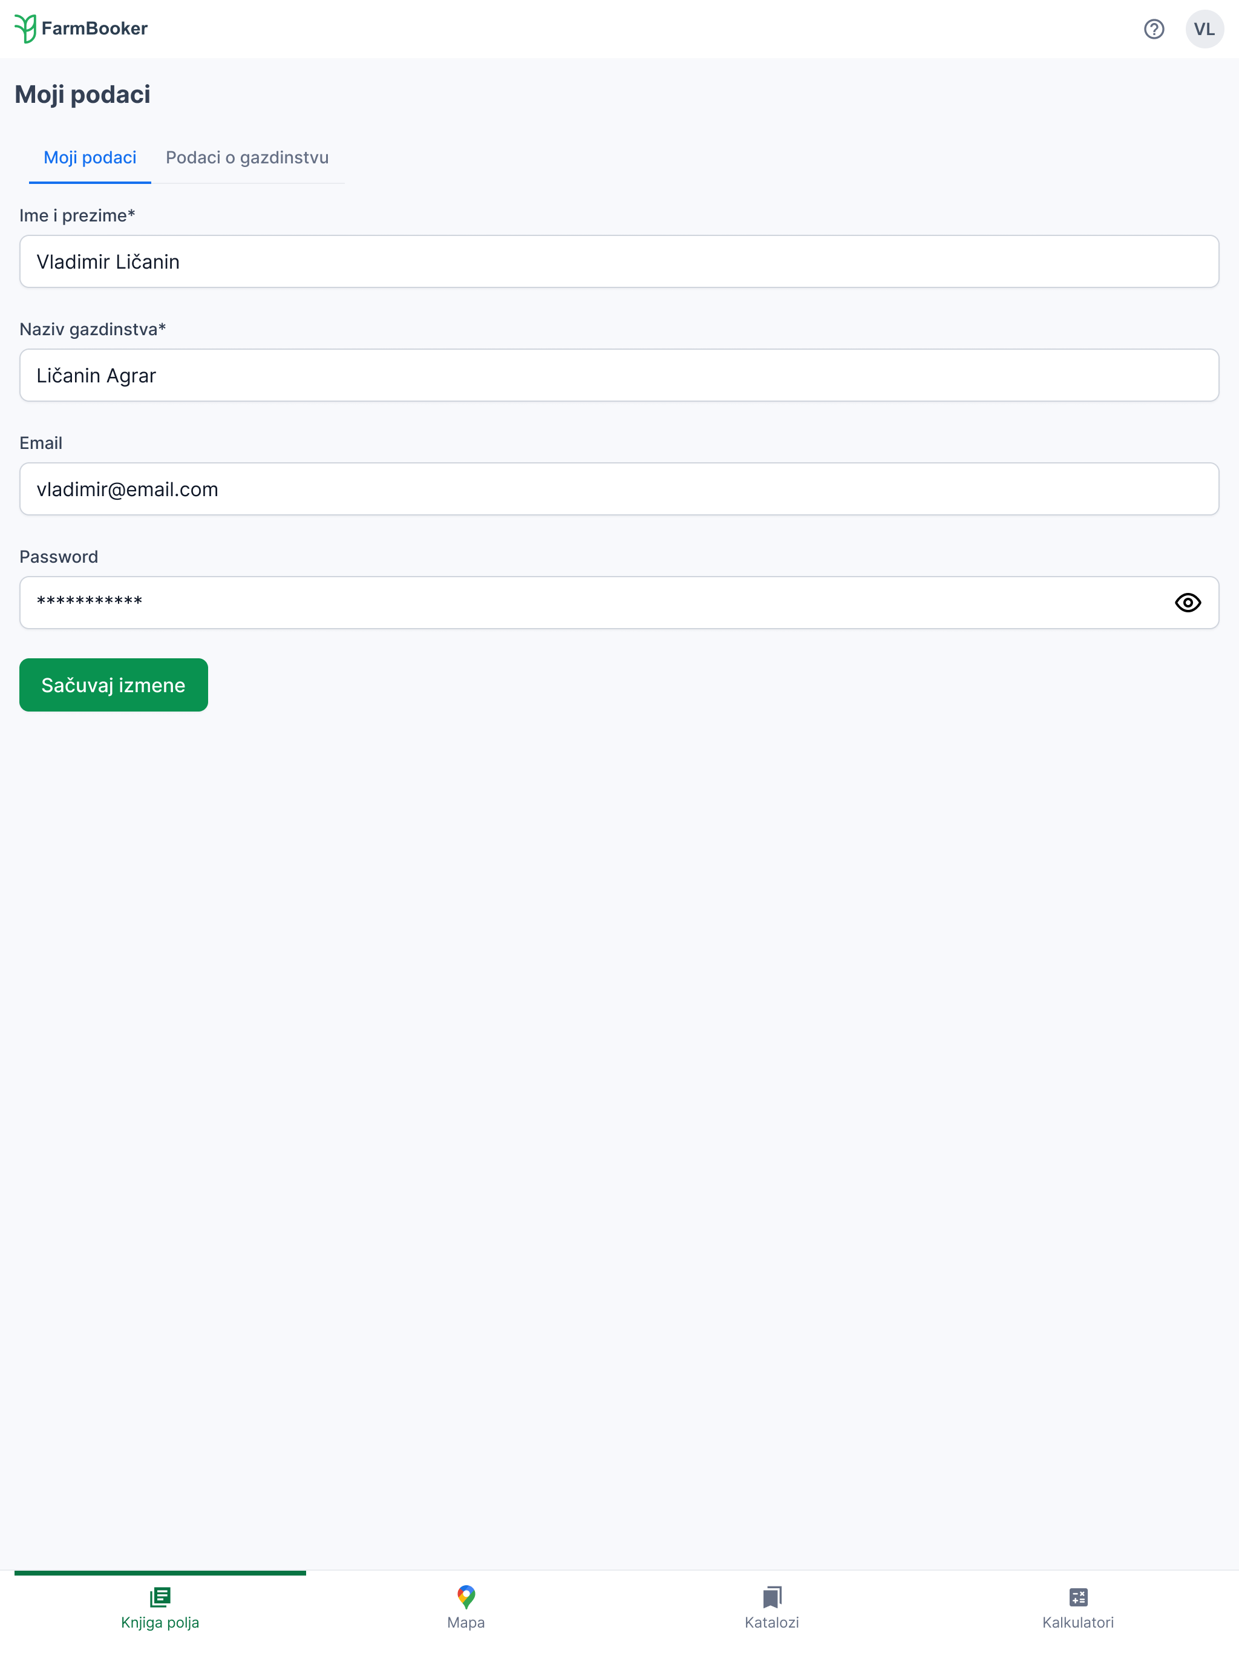The height and width of the screenshot is (1653, 1239).
Task: Click the Sačuvaj izmene button
Action: [x=114, y=686]
